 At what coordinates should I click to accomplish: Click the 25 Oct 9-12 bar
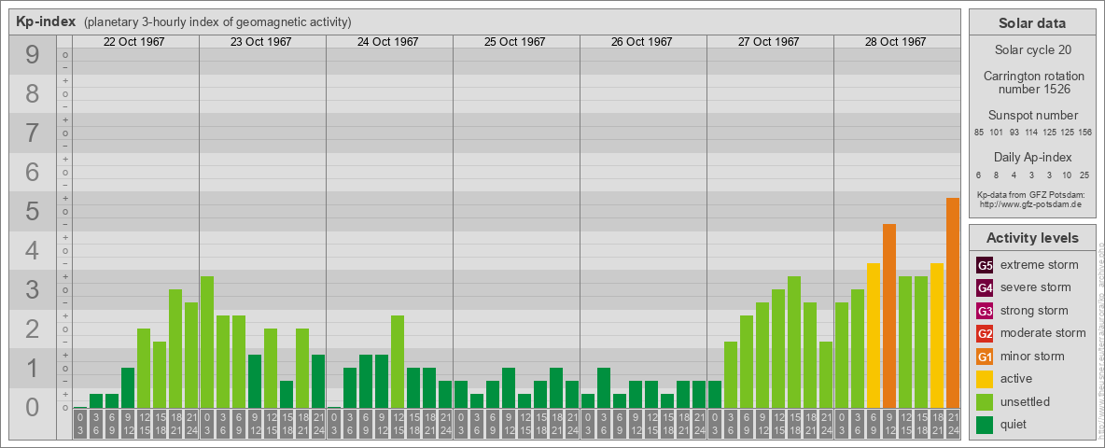508,387
